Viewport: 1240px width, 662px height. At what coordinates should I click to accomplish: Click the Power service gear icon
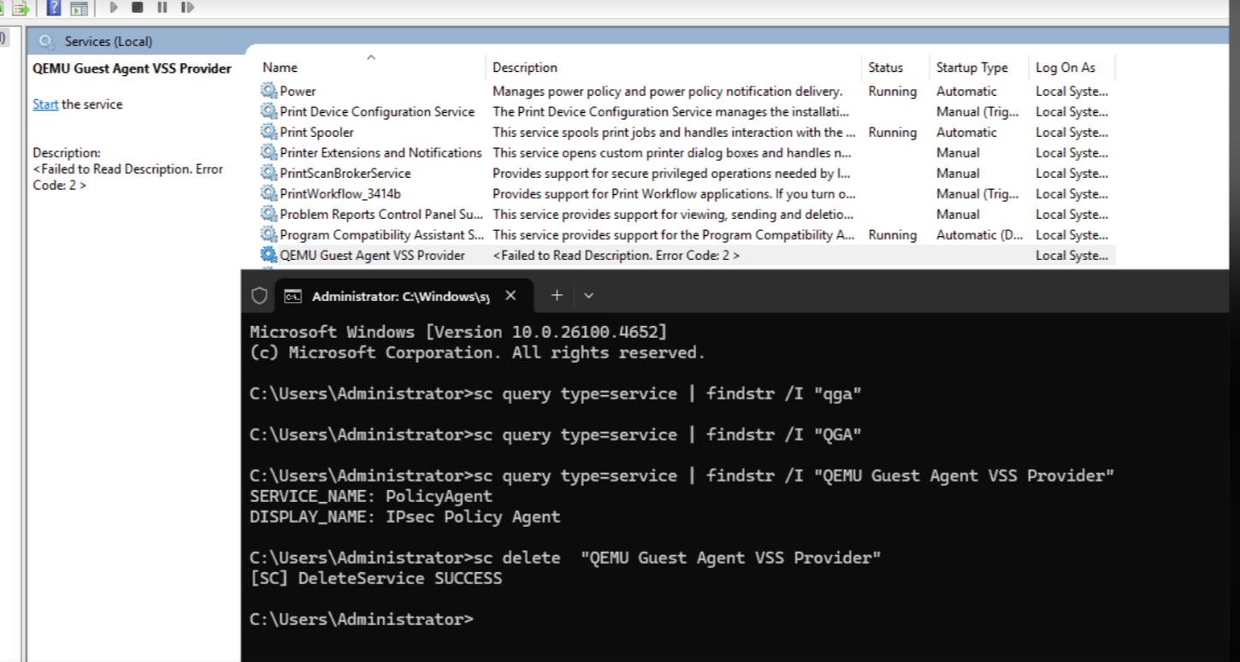click(x=269, y=91)
